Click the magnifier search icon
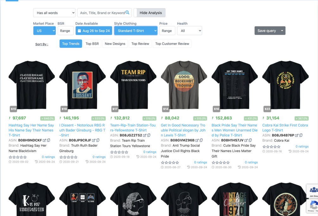318x216 pixels. click(x=127, y=13)
